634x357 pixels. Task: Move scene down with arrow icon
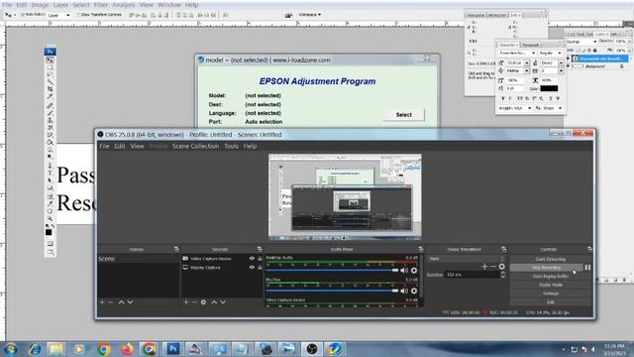pos(130,301)
